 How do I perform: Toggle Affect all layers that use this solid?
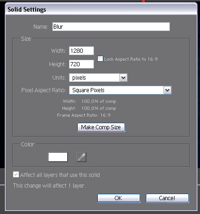(16, 175)
